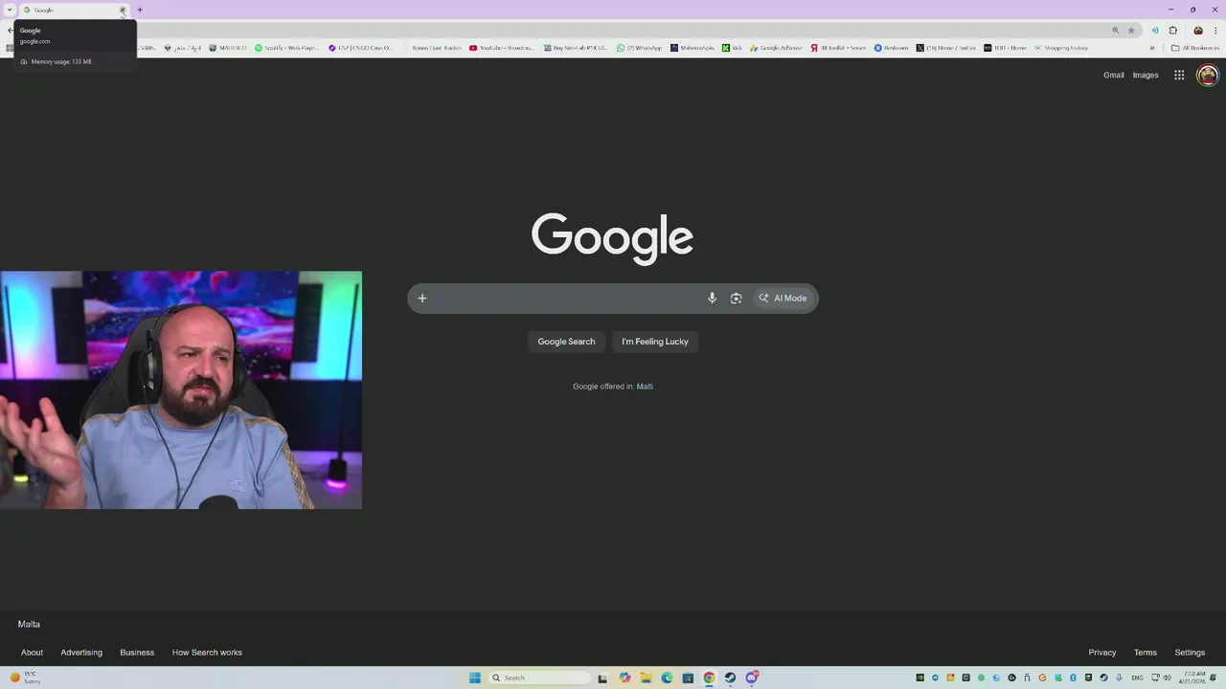Switch Google language to Malti

645,387
